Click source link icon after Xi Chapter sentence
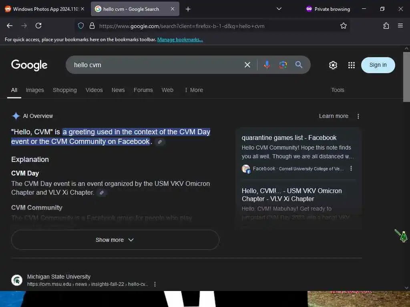 pos(101,193)
